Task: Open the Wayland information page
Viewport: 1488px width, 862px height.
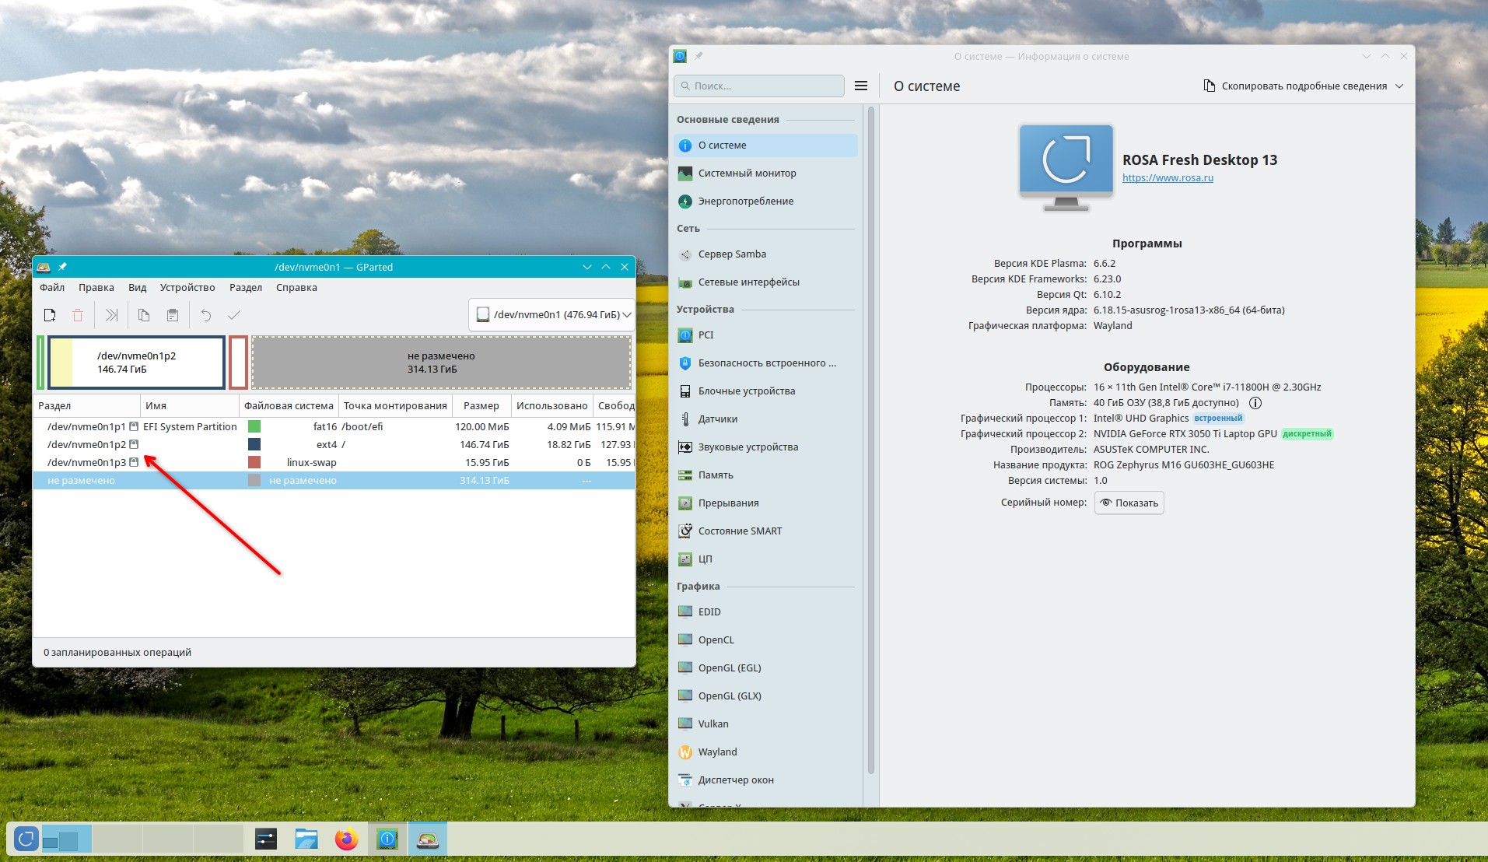Action: click(x=766, y=752)
